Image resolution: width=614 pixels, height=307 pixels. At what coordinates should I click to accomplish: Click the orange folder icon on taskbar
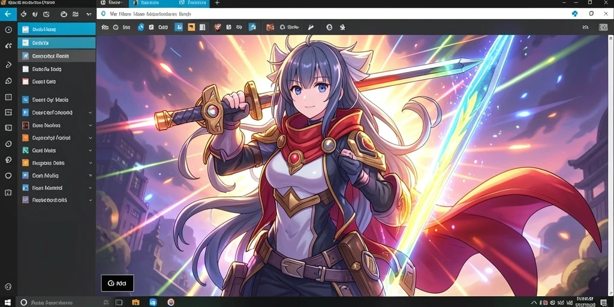[x=136, y=302]
